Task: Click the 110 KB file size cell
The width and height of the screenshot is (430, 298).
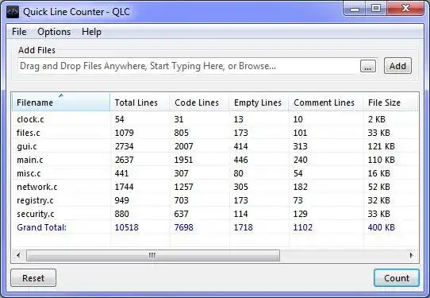Action: click(x=381, y=160)
